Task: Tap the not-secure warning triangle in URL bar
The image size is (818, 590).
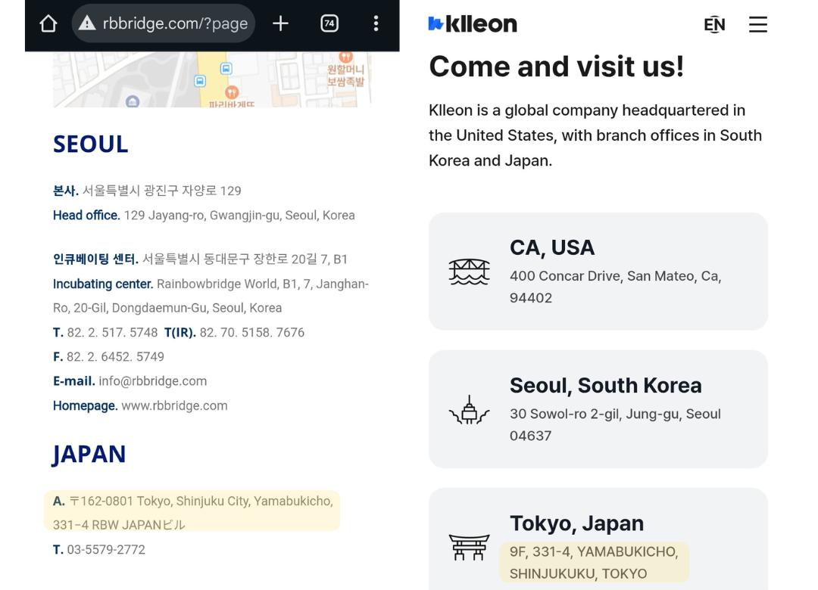Action: pos(88,24)
